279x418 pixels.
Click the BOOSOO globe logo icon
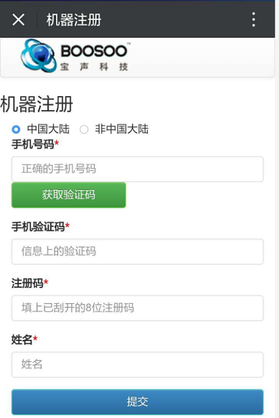point(39,56)
